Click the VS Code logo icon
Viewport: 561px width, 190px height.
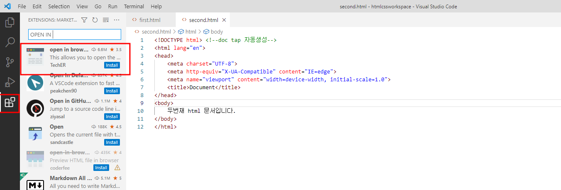(x=7, y=6)
